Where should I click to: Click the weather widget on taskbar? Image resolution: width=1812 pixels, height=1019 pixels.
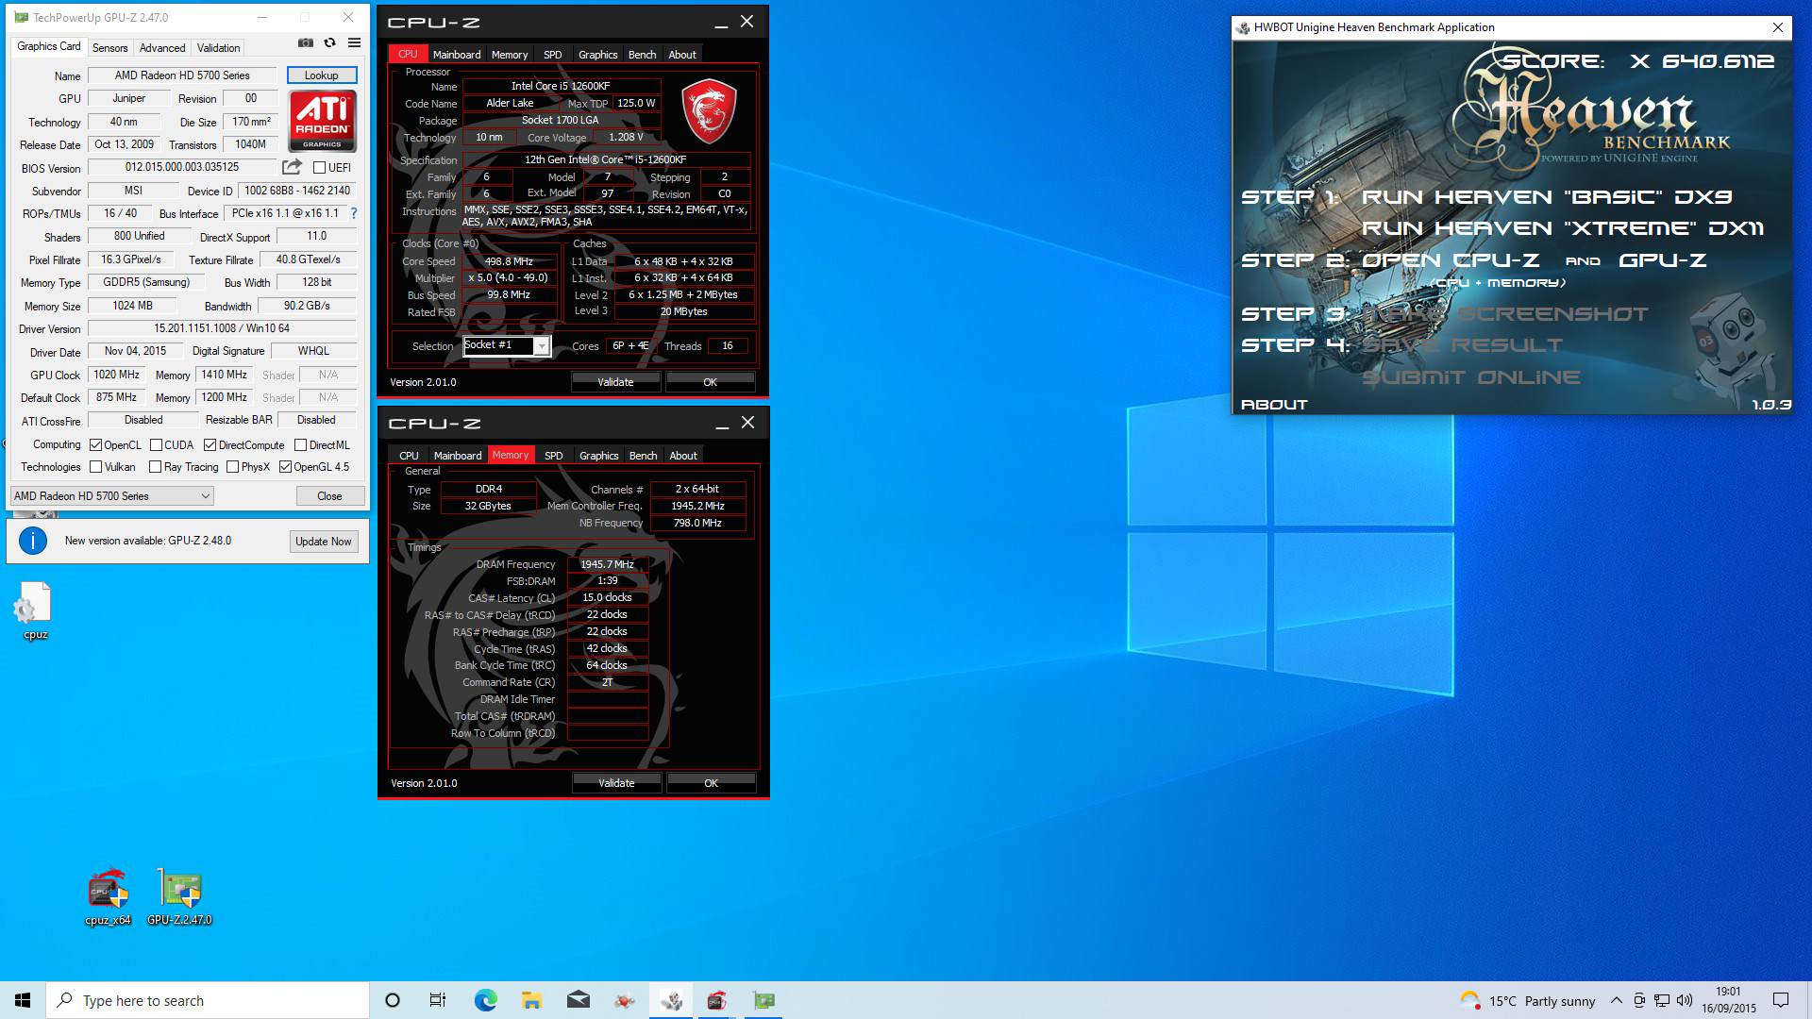point(1527,1000)
